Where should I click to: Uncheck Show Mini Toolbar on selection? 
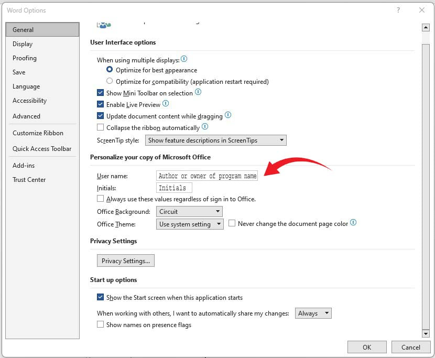(x=101, y=93)
